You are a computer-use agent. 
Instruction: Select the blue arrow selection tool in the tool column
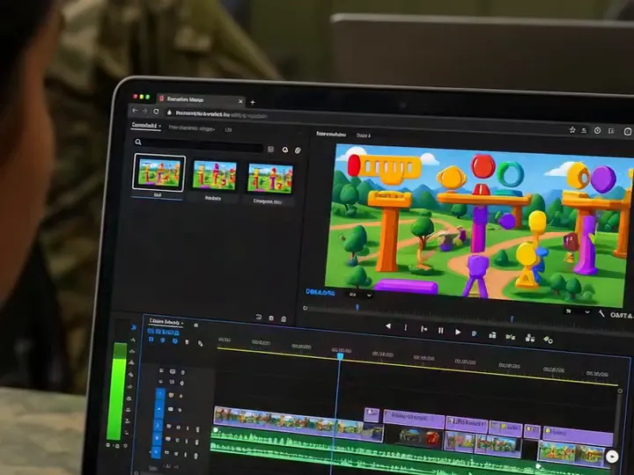[x=134, y=327]
